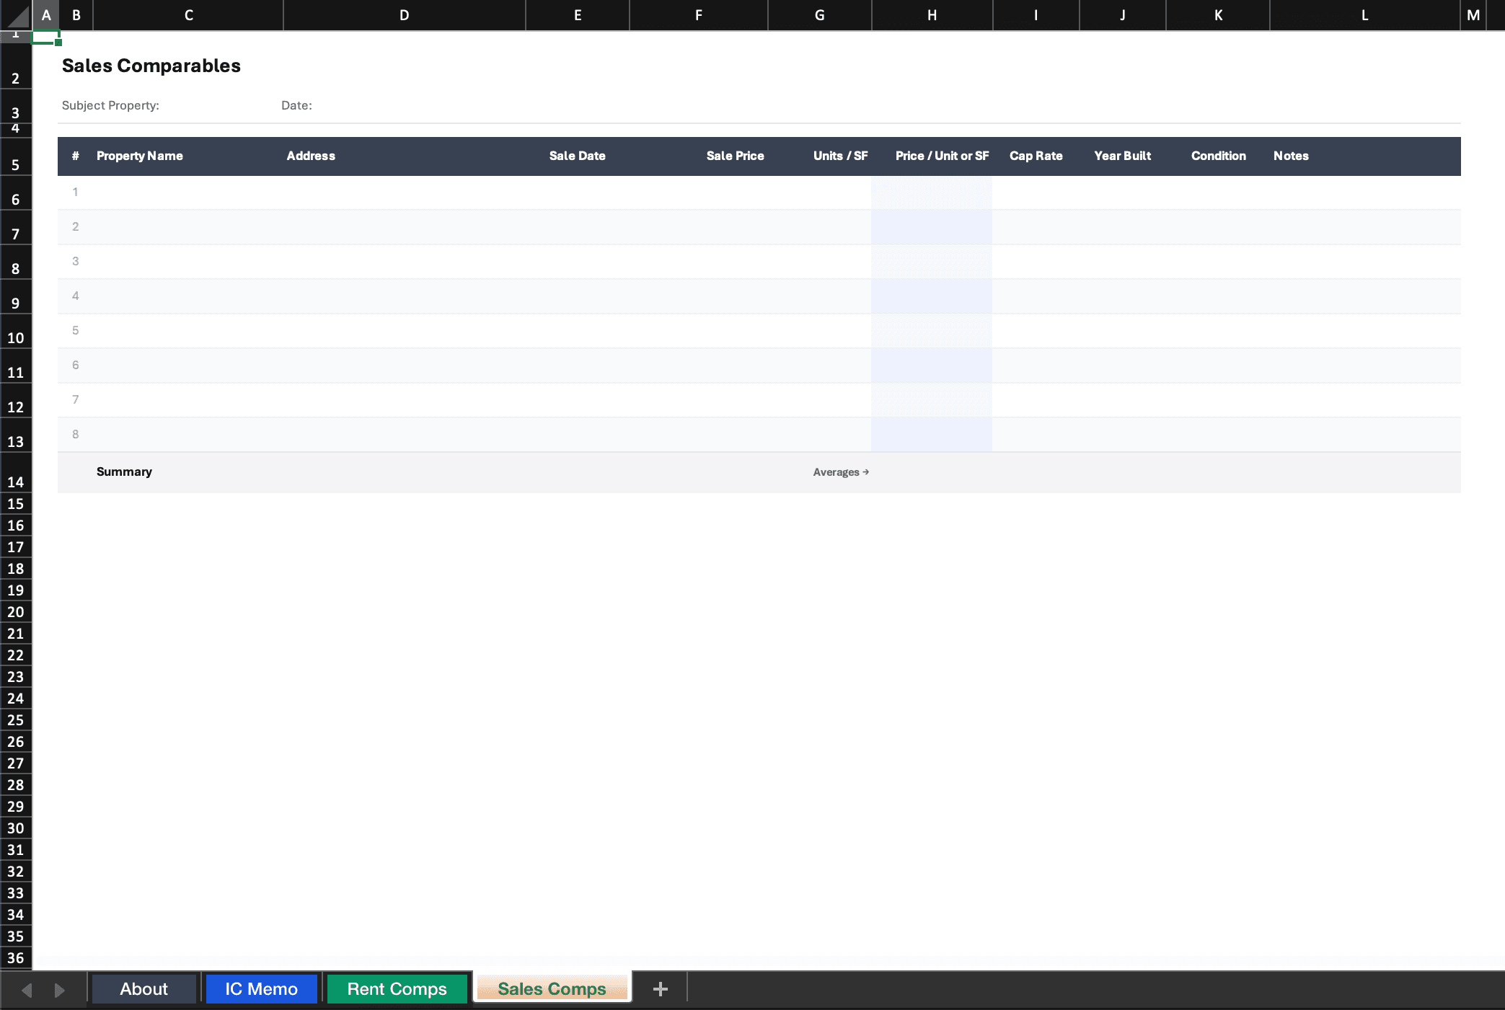The height and width of the screenshot is (1010, 1505).
Task: Select column D header
Action: point(404,15)
